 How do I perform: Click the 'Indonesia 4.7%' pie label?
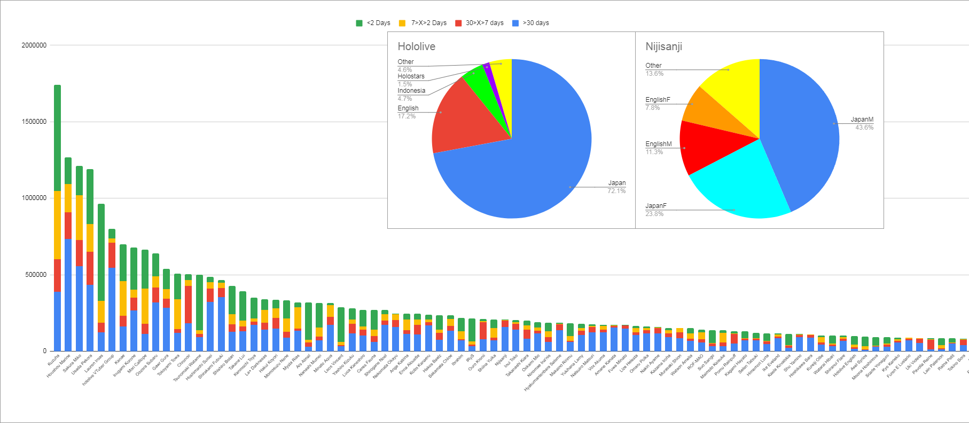[x=411, y=94]
